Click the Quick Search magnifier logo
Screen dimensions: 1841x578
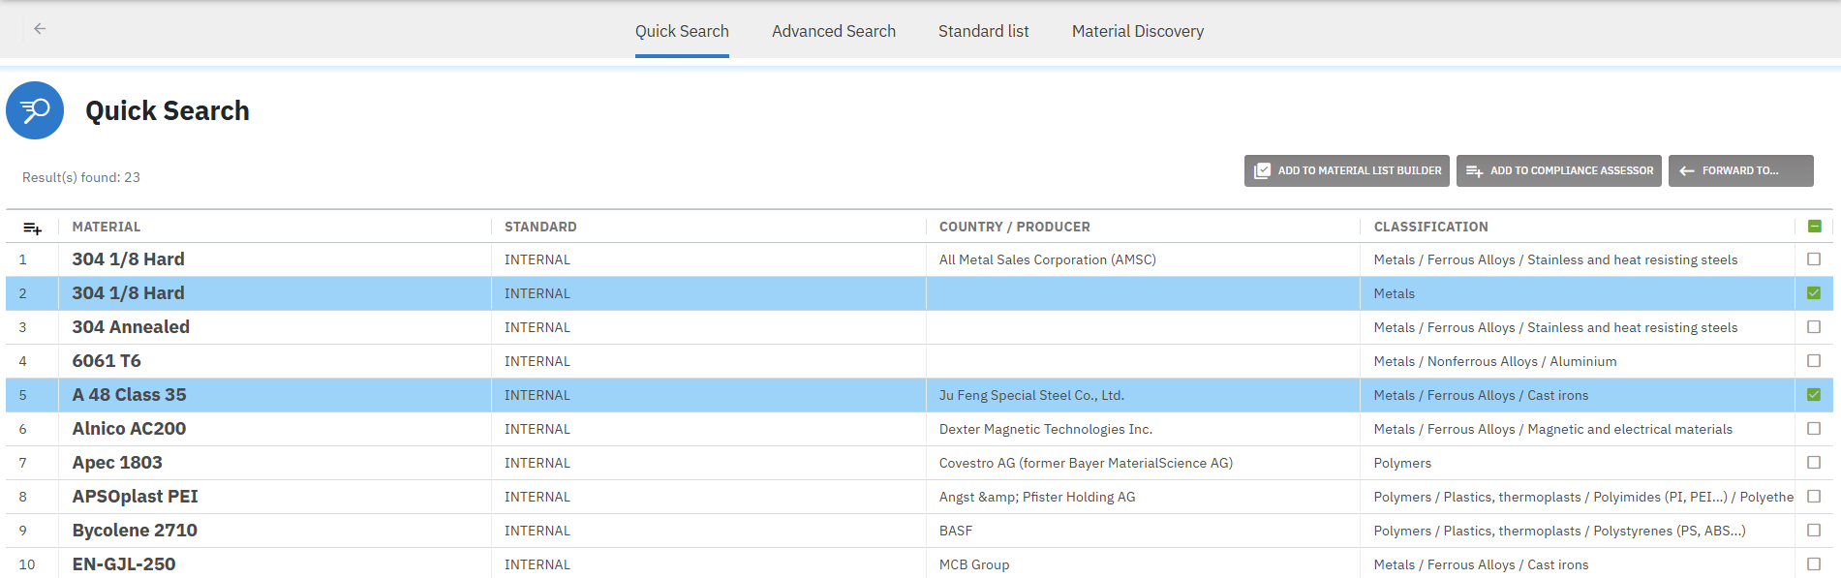(x=35, y=110)
